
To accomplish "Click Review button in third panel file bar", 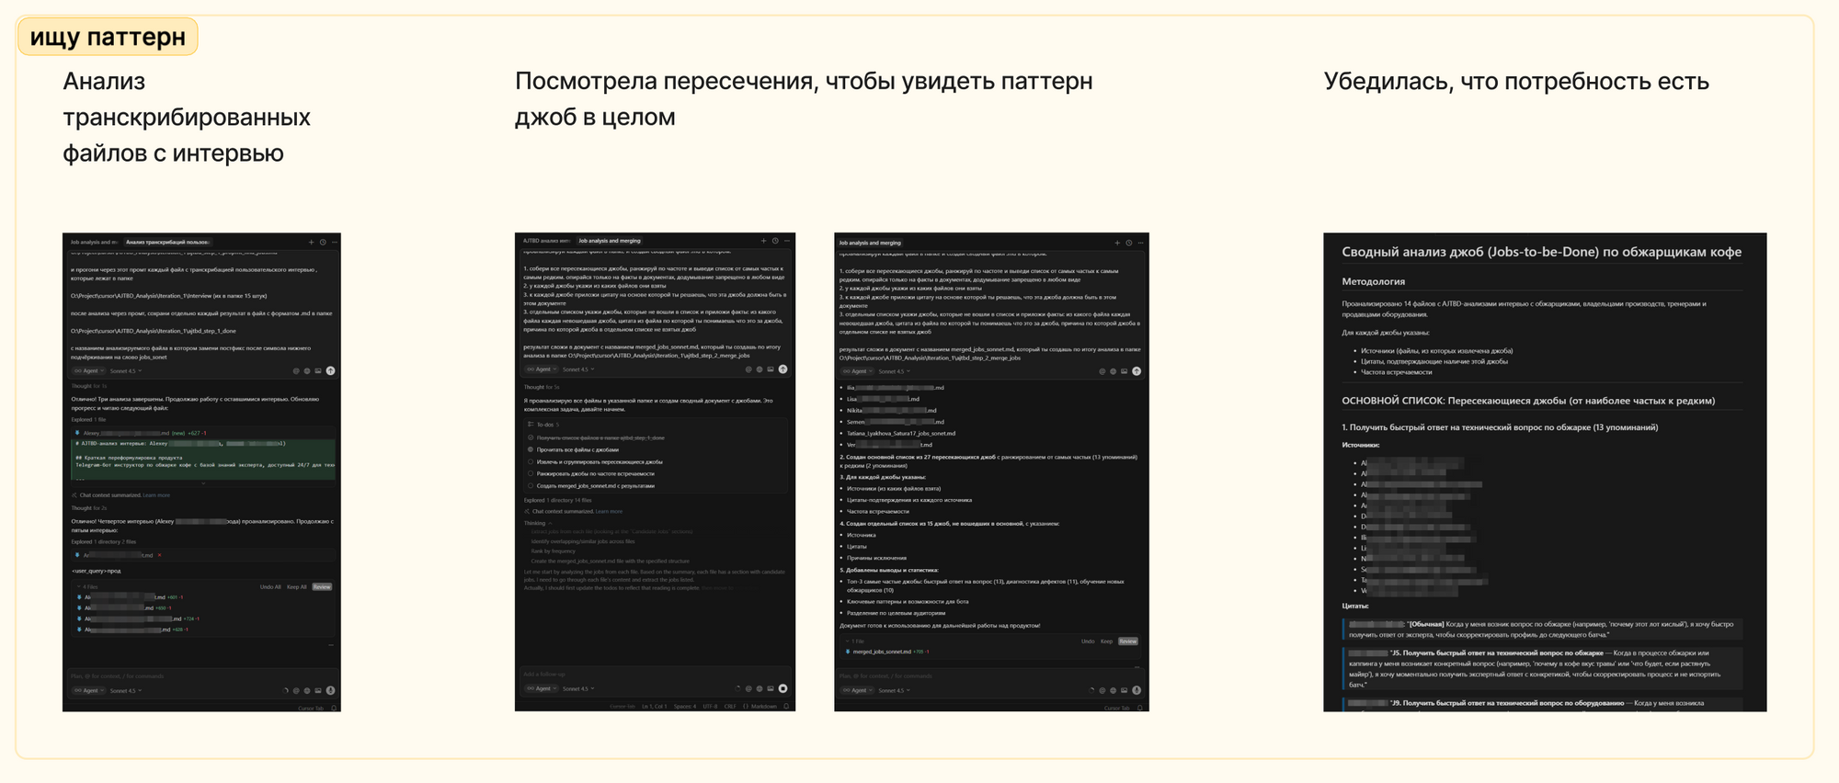I will (1128, 641).
